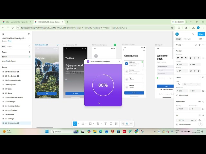This screenshot has height=154, width=206.
Task: Align right in Alignment section
Action: [186, 58]
